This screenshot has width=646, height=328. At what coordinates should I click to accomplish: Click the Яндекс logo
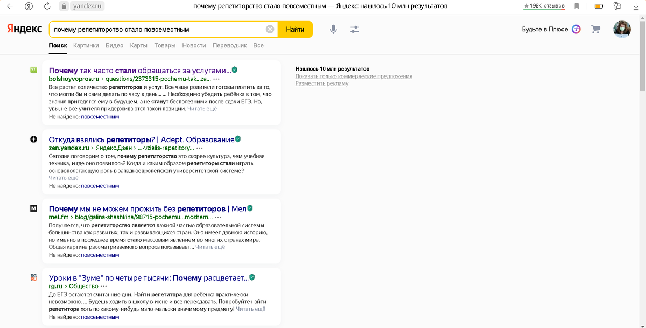(x=24, y=29)
